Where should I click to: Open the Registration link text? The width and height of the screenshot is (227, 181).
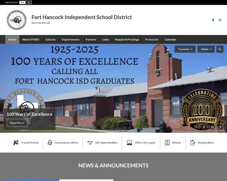pos(206,143)
